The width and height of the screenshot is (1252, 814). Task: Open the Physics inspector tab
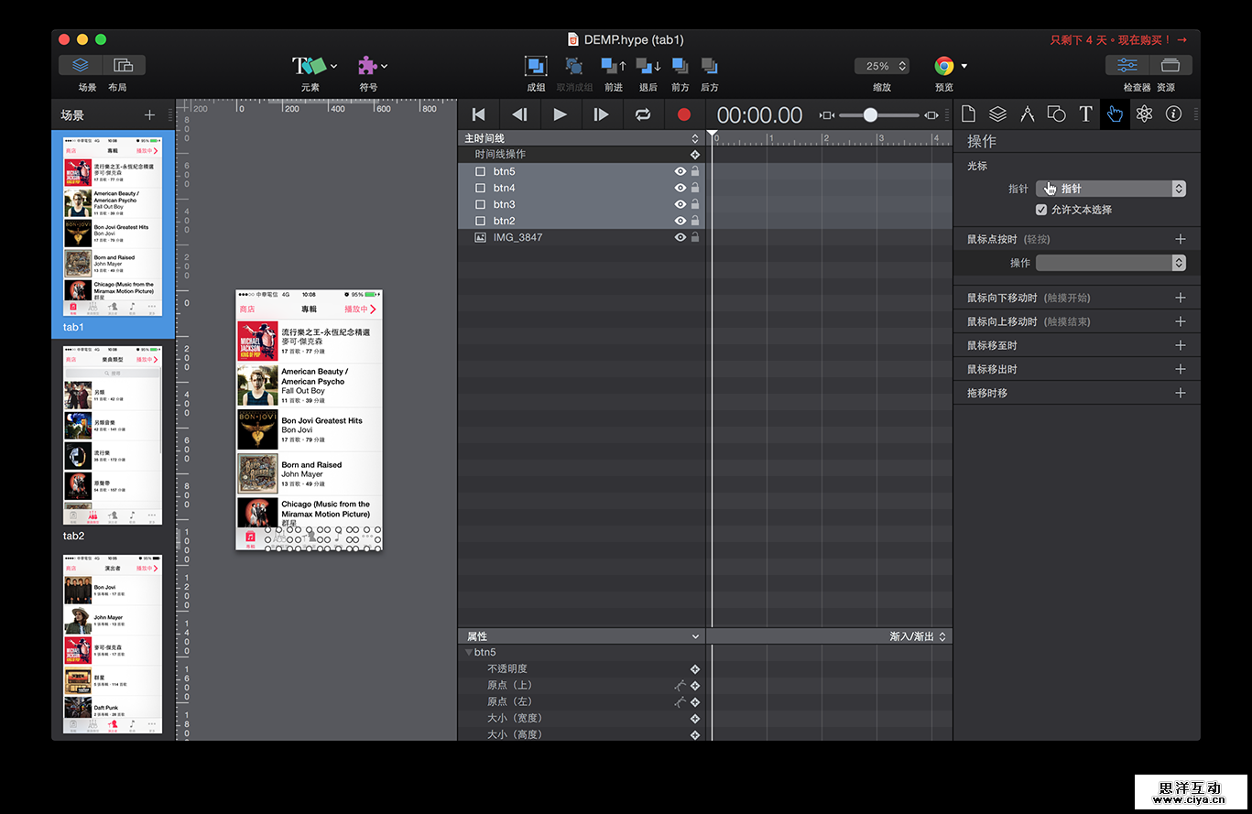[1143, 114]
